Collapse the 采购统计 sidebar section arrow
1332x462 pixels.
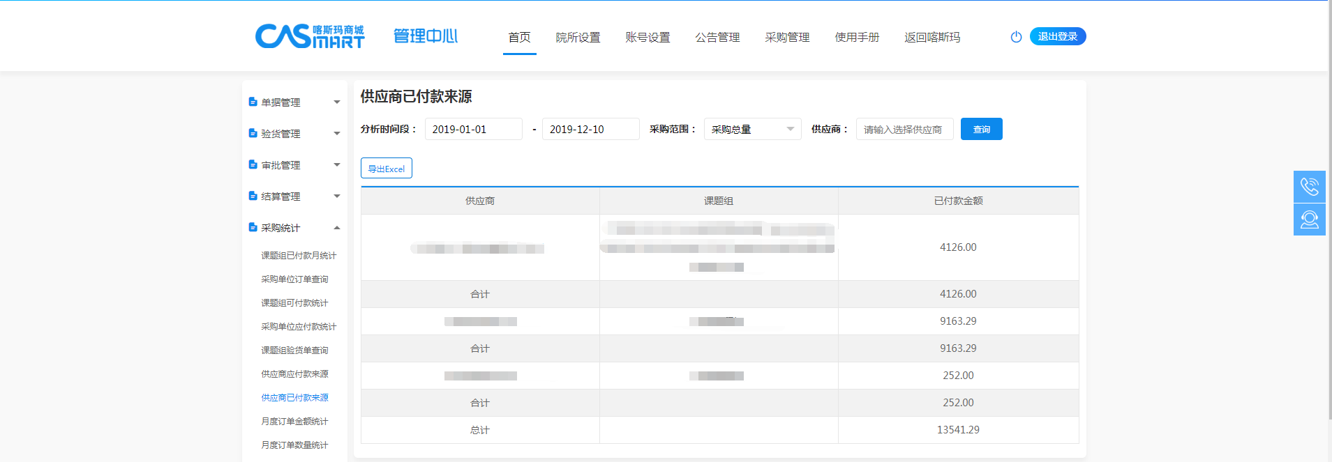tap(337, 228)
